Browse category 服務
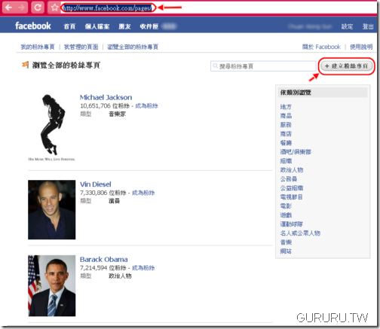The height and width of the screenshot is (329, 380). [x=286, y=125]
